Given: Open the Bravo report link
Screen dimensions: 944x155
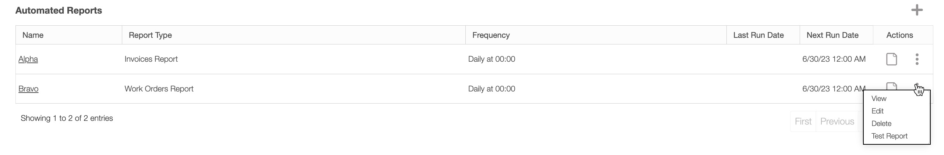Looking at the screenshot, I should click(x=28, y=89).
